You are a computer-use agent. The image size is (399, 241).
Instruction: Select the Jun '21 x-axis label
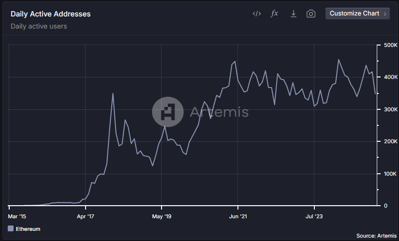[237, 216]
